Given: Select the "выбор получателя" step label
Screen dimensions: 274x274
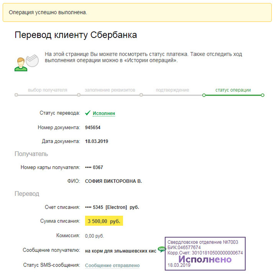Looking at the screenshot, I should point(47,90).
